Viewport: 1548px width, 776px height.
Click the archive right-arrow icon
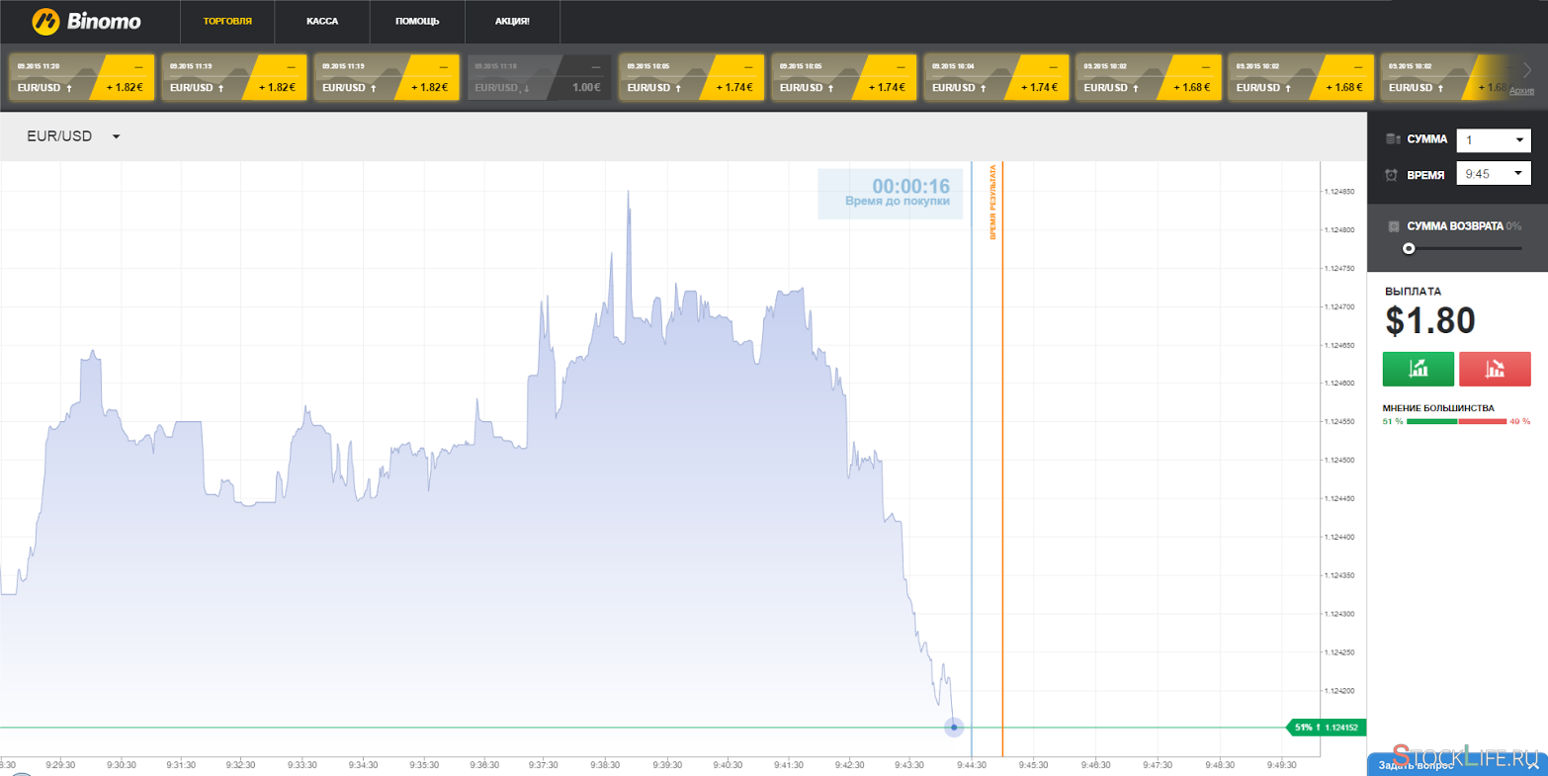(1527, 70)
